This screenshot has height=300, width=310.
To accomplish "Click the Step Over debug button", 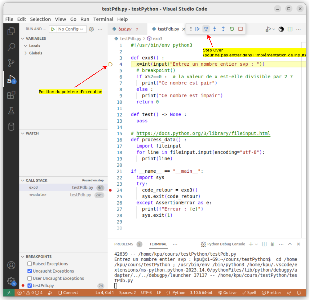I will coord(206,29).
